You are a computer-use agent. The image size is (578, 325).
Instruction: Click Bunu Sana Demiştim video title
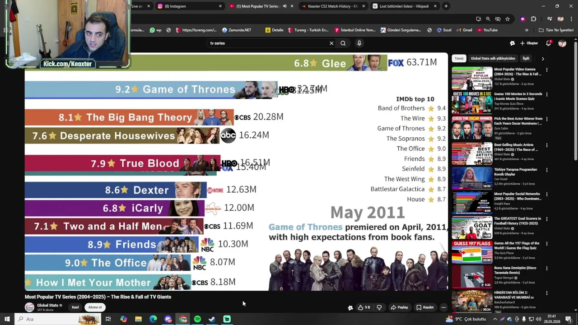pyautogui.click(x=515, y=270)
